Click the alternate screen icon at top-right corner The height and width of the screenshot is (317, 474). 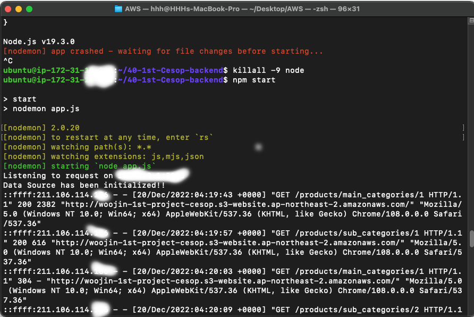(x=471, y=21)
